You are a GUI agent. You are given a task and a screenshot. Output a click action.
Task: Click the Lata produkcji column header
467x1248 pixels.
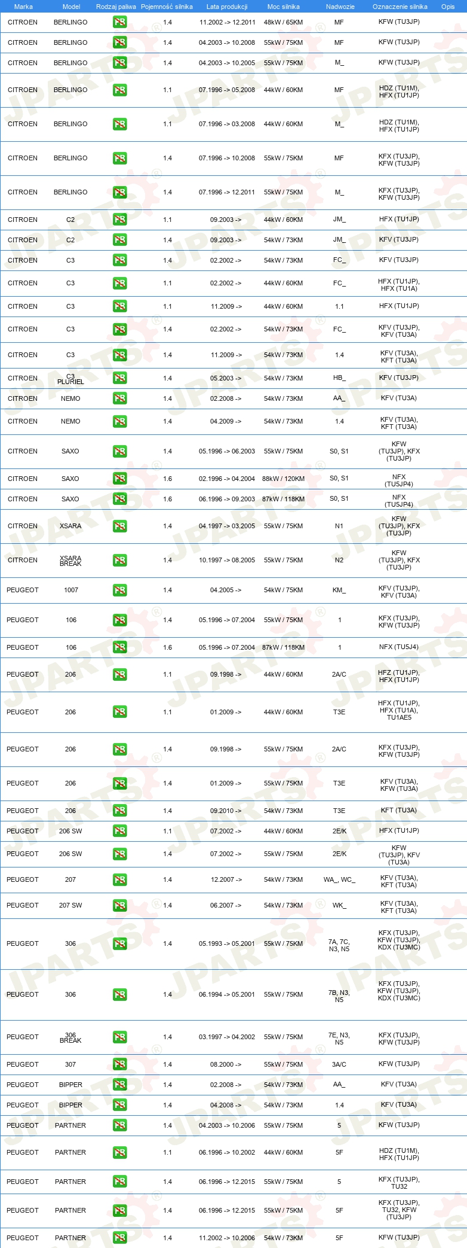(x=227, y=7)
